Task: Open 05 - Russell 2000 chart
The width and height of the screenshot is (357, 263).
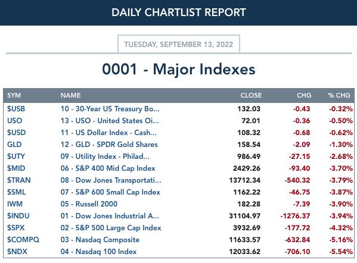Action: 89,204
